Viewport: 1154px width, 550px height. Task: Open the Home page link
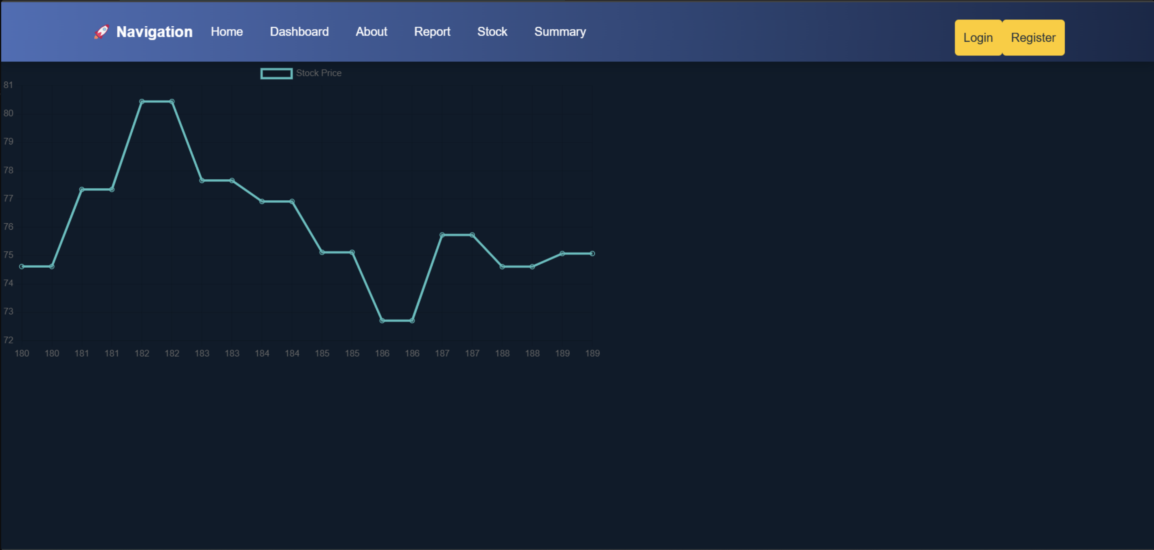tap(227, 32)
